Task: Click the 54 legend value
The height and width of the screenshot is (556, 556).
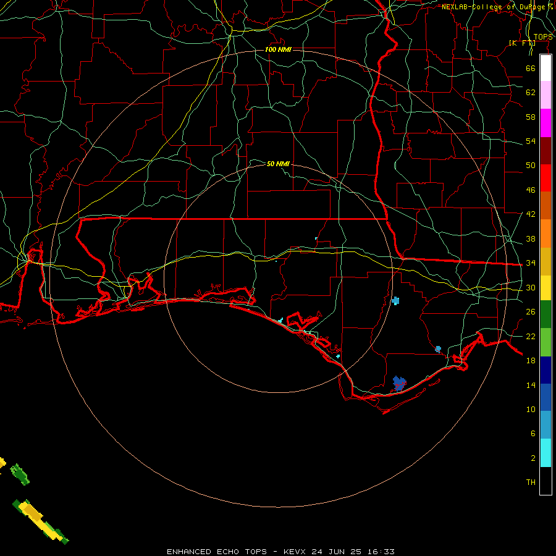Action: [531, 141]
